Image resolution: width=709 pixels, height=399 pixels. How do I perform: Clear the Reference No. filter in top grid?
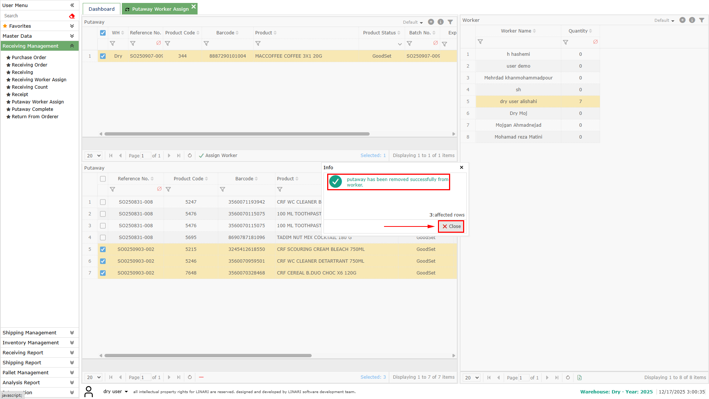point(158,43)
